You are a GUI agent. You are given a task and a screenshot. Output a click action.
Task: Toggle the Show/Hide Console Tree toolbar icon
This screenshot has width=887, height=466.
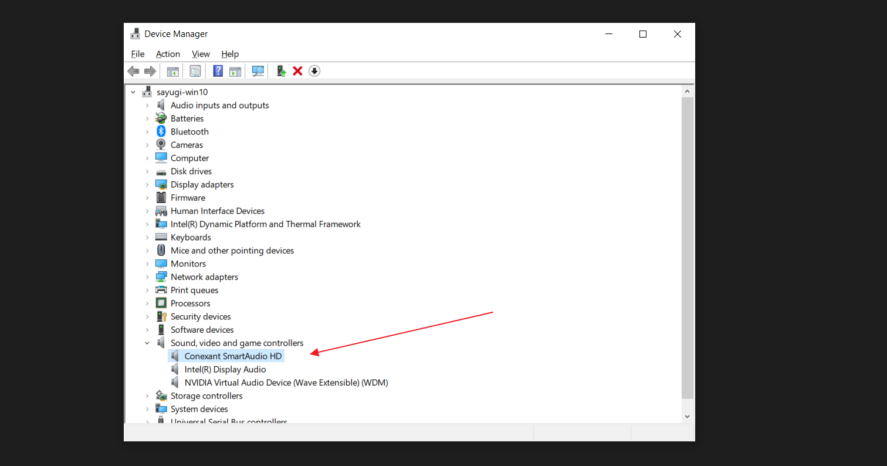pos(172,71)
